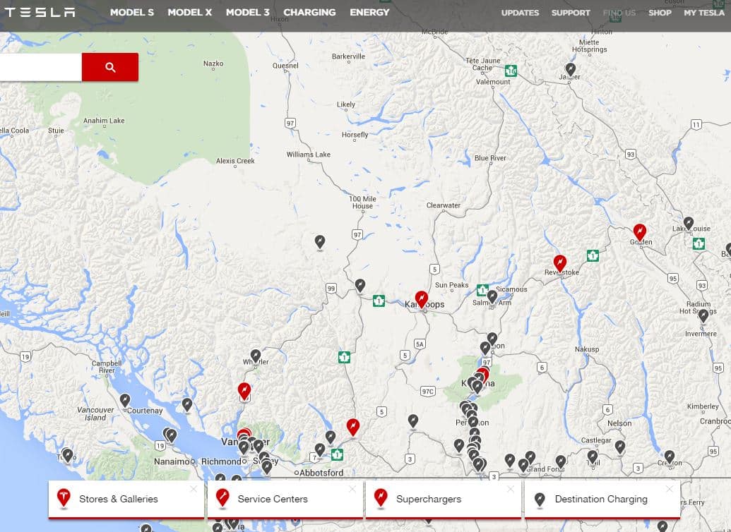Image resolution: width=731 pixels, height=532 pixels.
Task: Open the Model X menu item
Action: pyautogui.click(x=190, y=13)
